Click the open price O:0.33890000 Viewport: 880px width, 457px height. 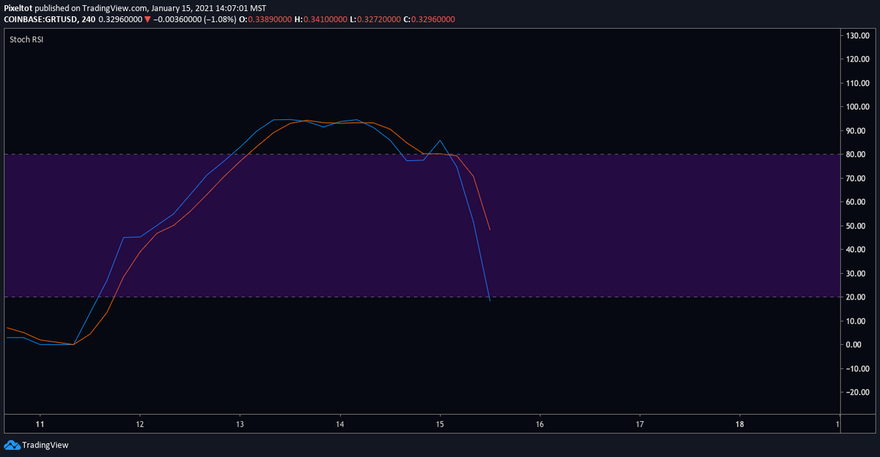coord(267,18)
